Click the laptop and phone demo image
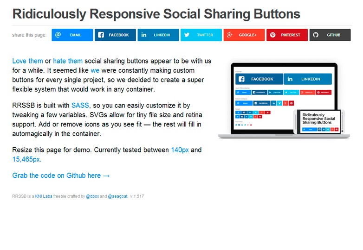Screen dimensions: 363x250 tap(284, 100)
